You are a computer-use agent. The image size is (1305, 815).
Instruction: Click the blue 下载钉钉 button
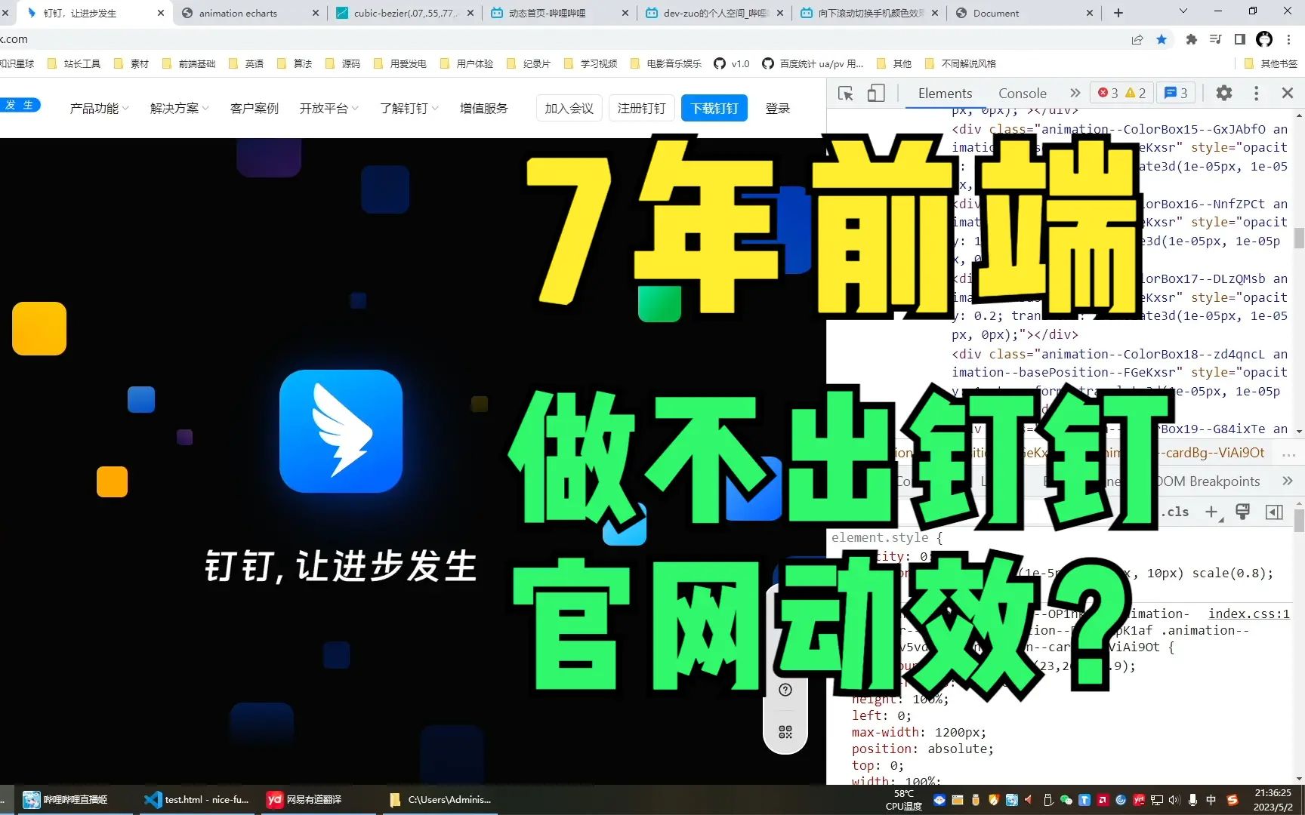tap(714, 109)
